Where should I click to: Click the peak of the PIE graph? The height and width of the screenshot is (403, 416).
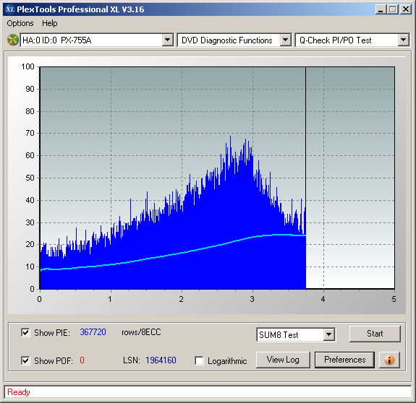pos(230,136)
